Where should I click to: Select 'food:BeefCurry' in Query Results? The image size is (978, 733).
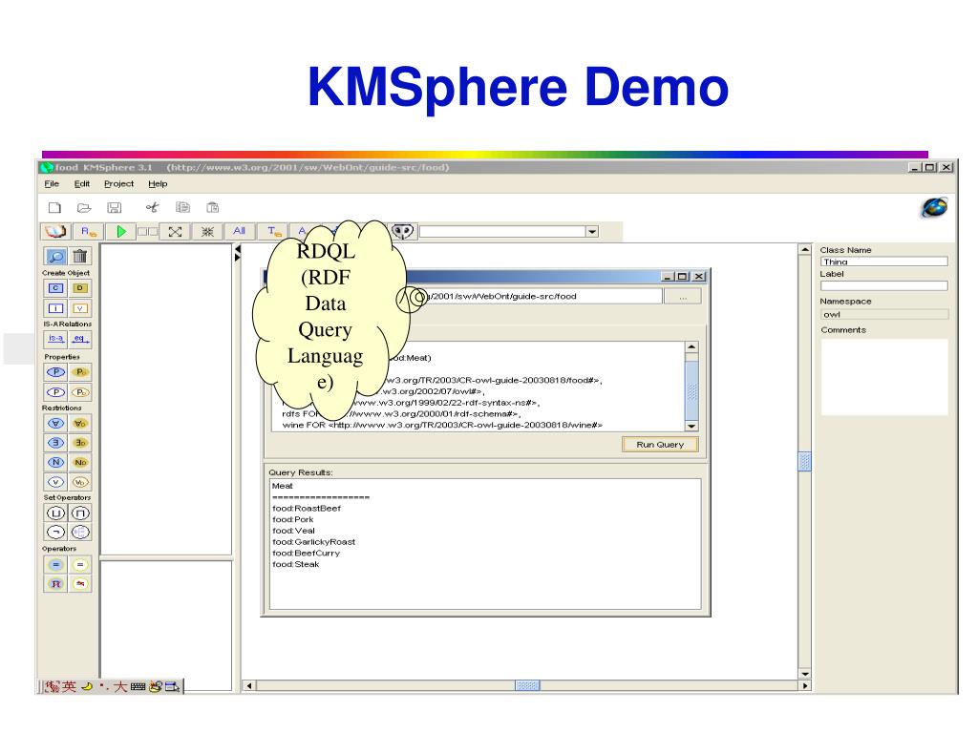[306, 553]
